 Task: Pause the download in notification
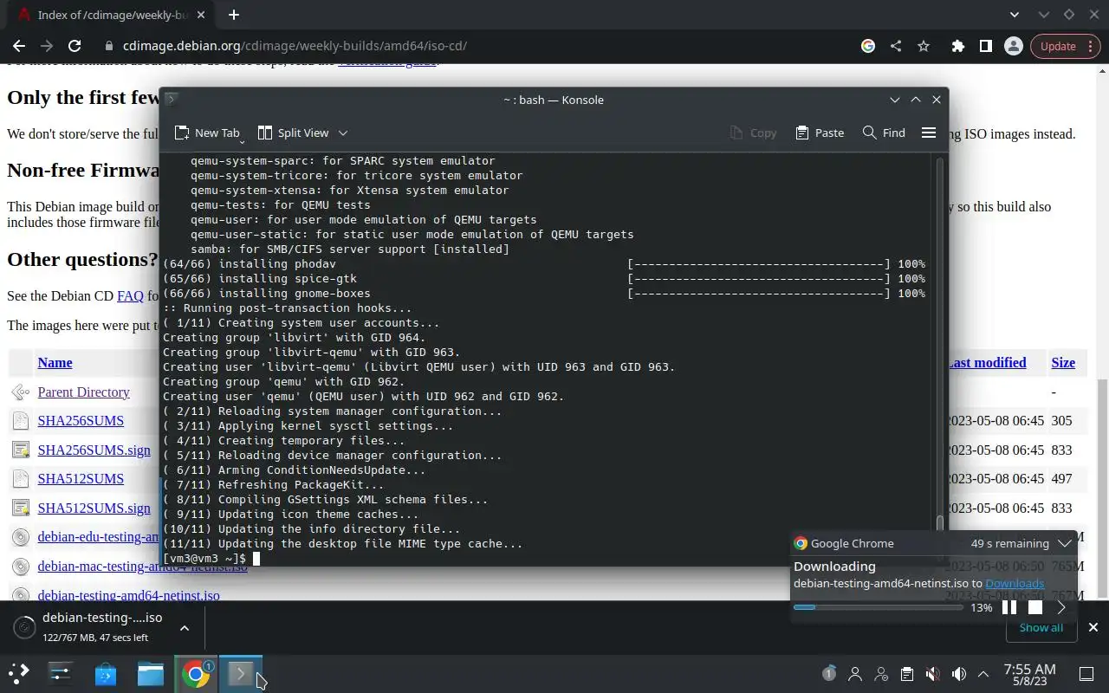tap(1009, 607)
